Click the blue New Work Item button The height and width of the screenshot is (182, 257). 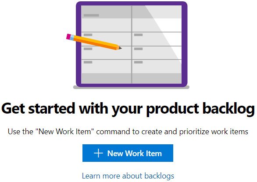(128, 153)
